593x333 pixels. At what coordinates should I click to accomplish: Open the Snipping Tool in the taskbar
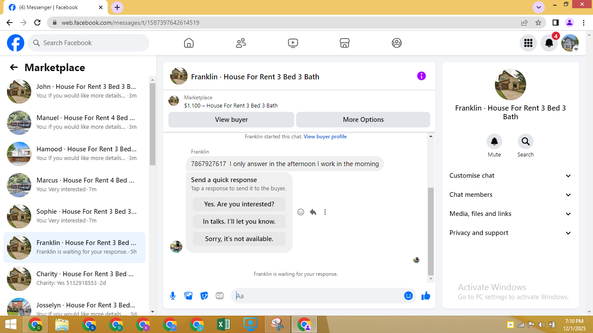tap(277, 324)
